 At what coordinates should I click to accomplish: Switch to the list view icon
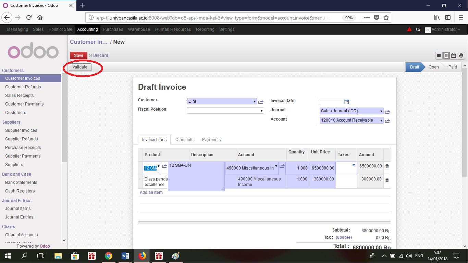[x=439, y=55]
